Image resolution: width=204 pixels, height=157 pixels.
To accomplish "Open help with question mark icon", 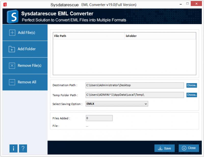I will [23, 148].
